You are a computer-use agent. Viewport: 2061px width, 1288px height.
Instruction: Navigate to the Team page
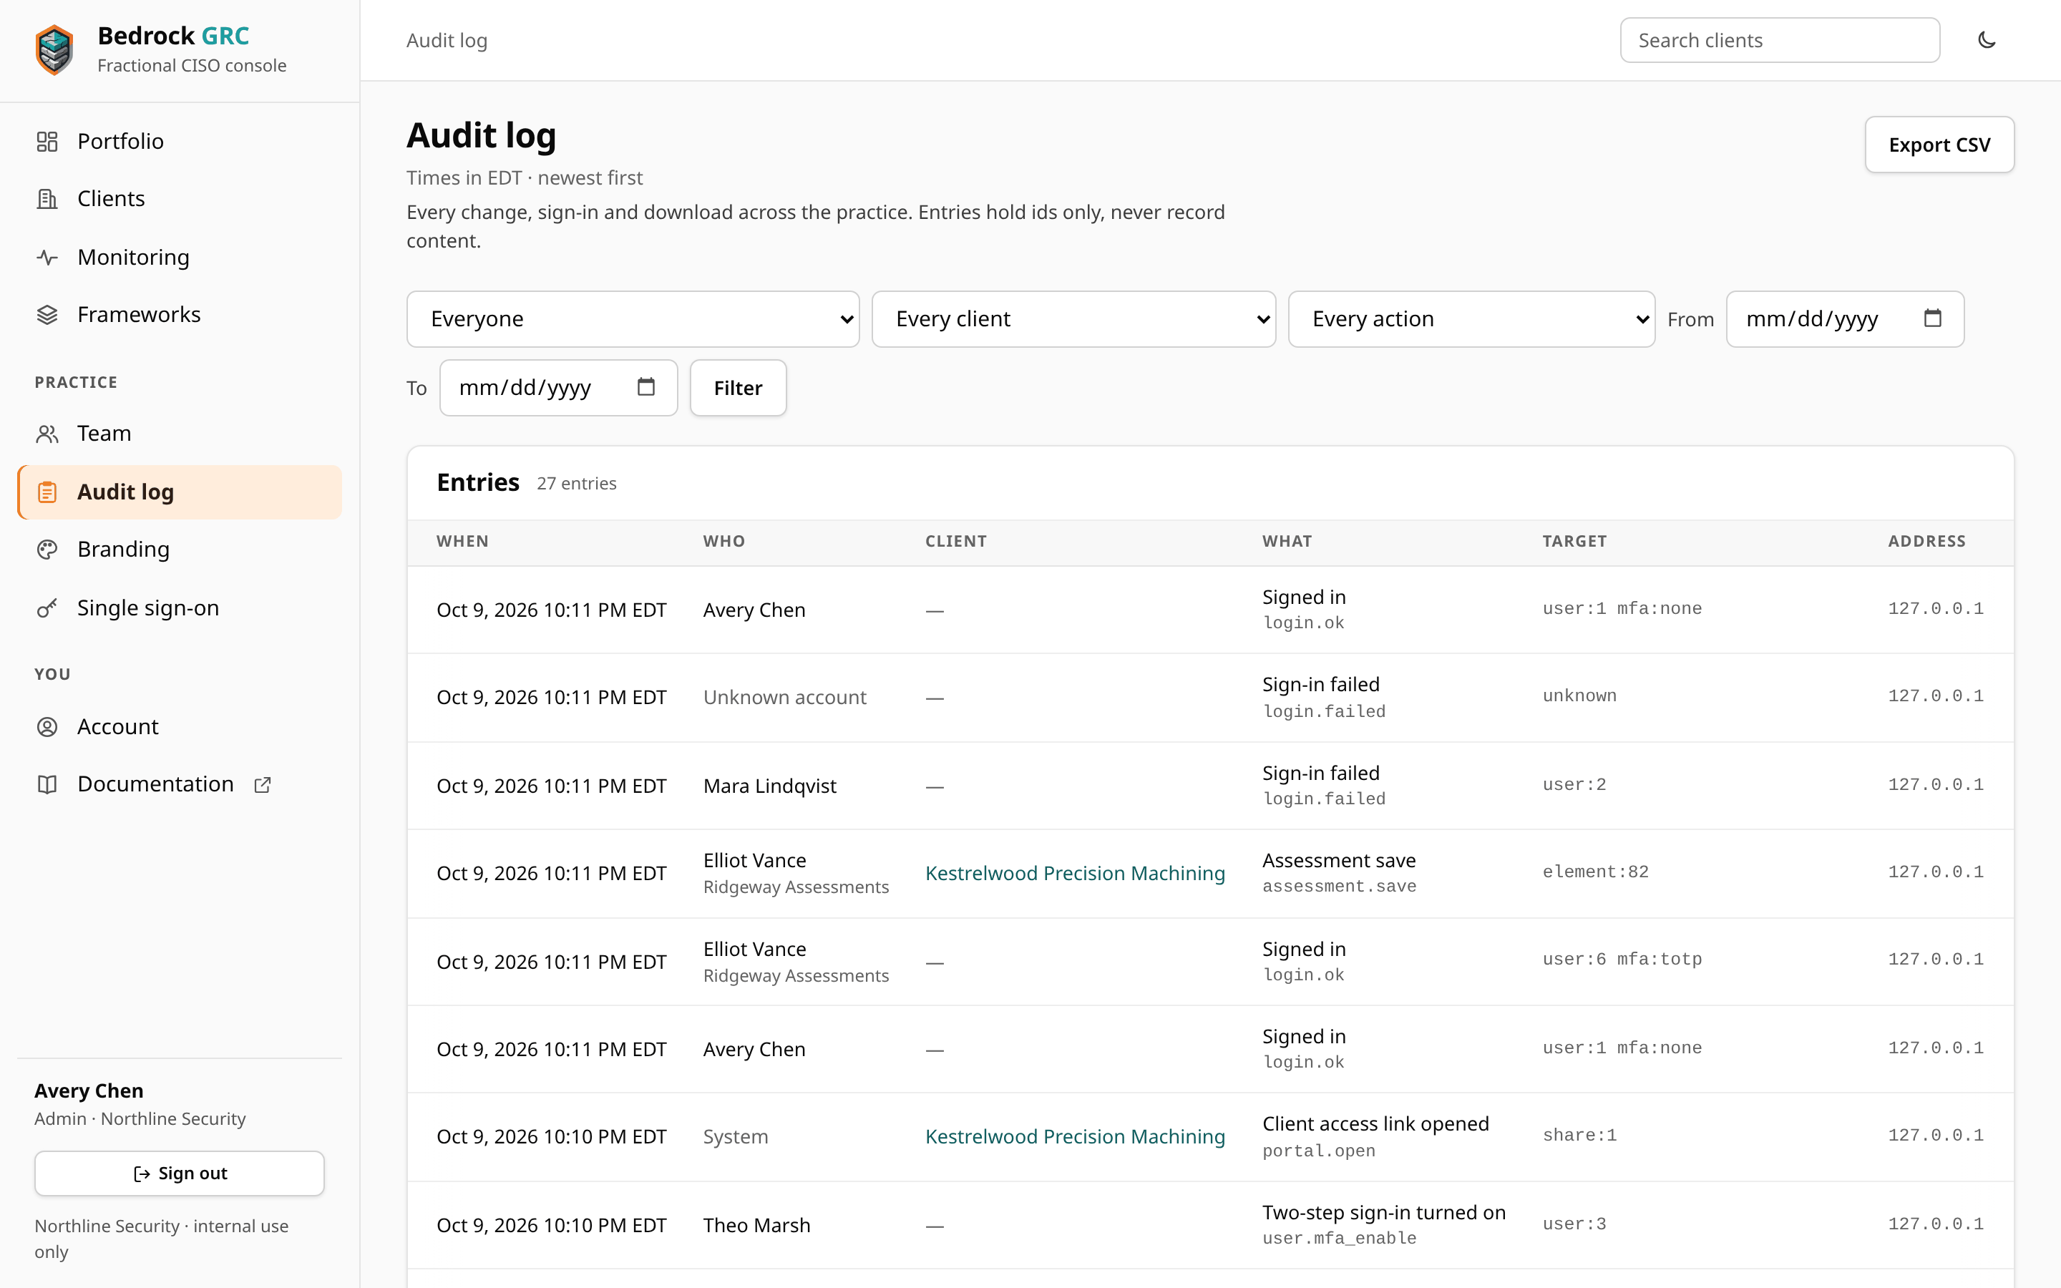coord(180,434)
